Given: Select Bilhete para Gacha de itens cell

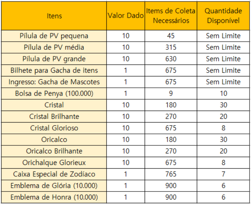Looking at the screenshot, I should tap(54, 70).
